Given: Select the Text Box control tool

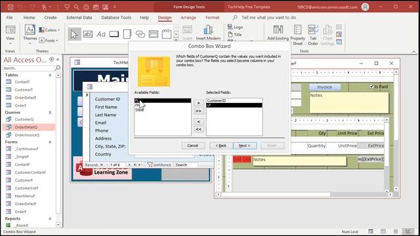Looking at the screenshot, I should 88,34.
